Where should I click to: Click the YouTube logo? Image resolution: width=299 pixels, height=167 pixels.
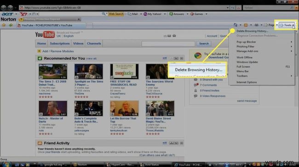point(45,34)
